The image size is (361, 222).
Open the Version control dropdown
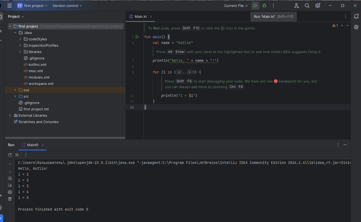[67, 6]
